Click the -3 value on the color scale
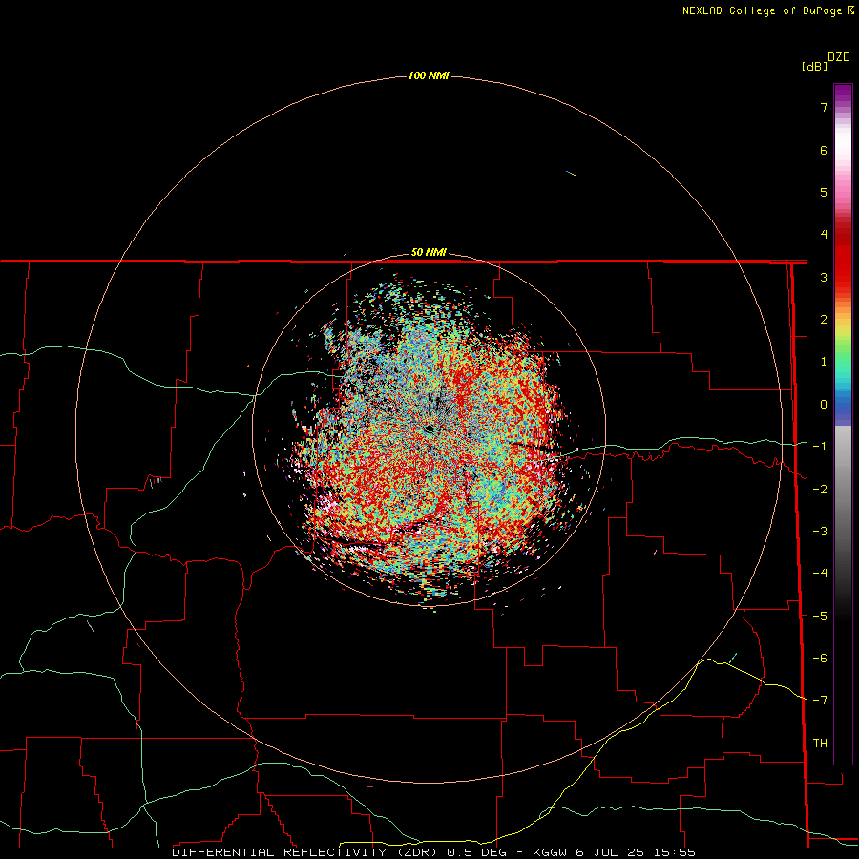The width and height of the screenshot is (859, 859). (x=820, y=532)
